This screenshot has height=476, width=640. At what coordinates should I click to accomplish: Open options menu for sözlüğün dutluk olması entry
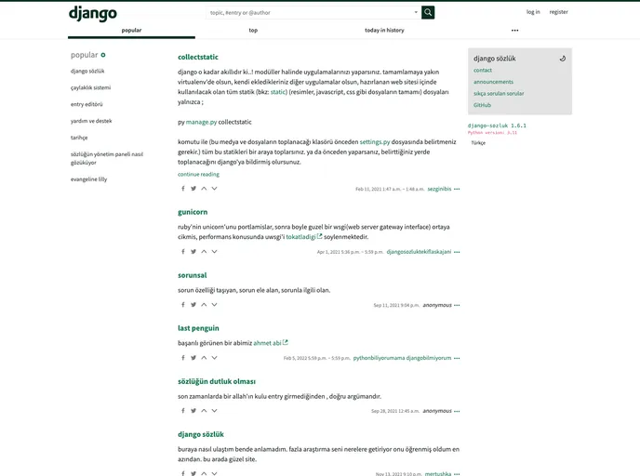457,411
